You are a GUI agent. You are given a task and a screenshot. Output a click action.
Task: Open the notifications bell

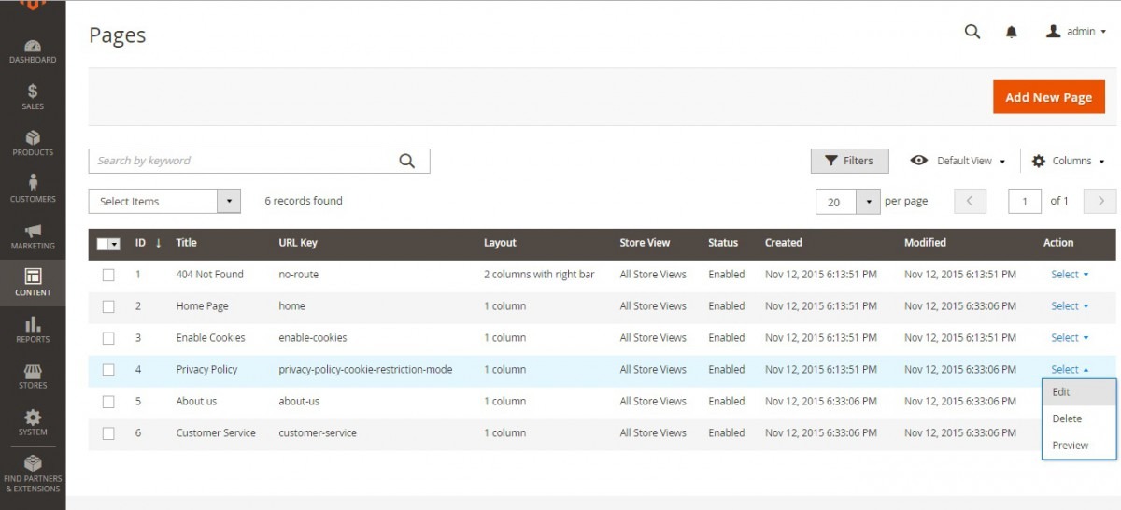click(1011, 32)
